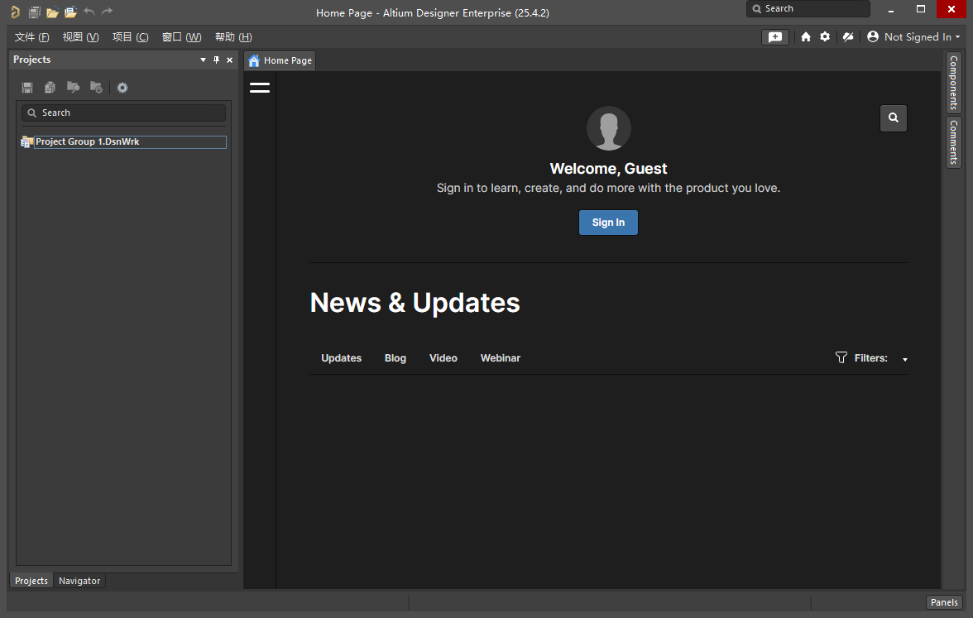Switch to the Projects bottom tab
The image size is (973, 618).
[31, 581]
